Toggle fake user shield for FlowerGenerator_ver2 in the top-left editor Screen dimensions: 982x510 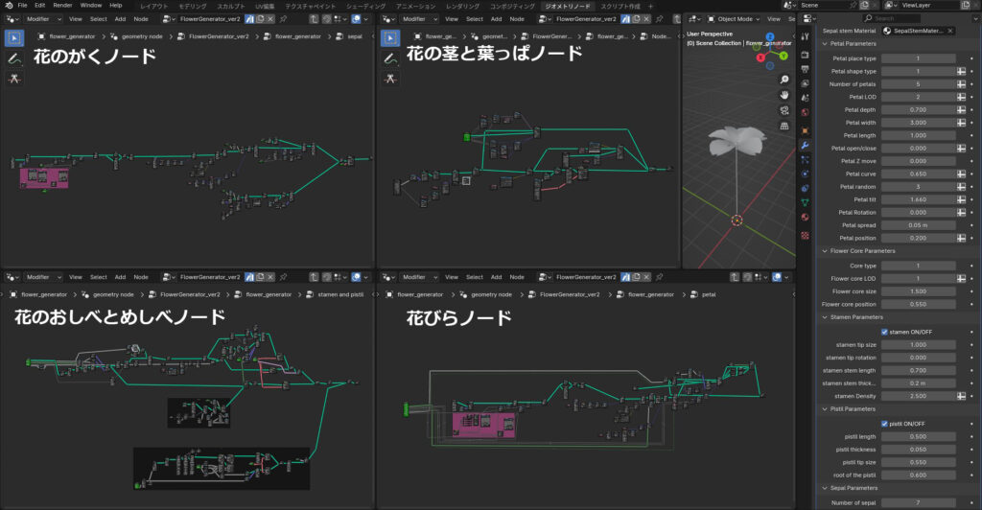pos(249,19)
